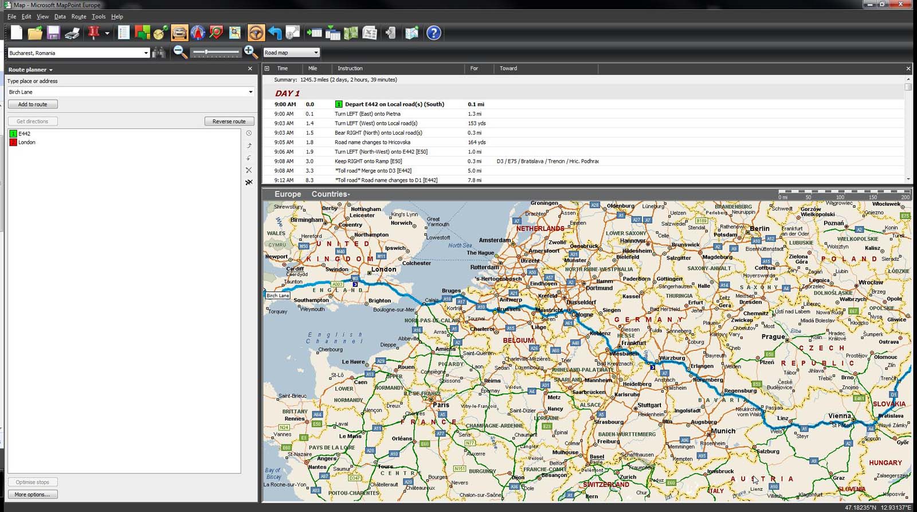917x512 pixels.
Task: Zoom out with the minus magnifier
Action: click(x=180, y=52)
